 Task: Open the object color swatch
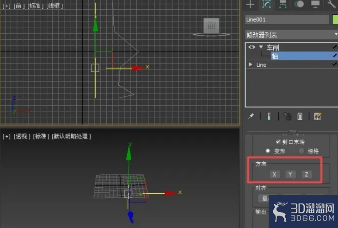pyautogui.click(x=335, y=19)
